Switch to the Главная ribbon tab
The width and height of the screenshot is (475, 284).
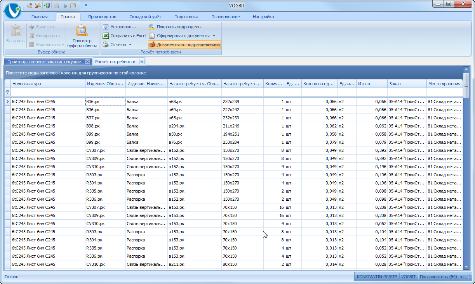39,17
